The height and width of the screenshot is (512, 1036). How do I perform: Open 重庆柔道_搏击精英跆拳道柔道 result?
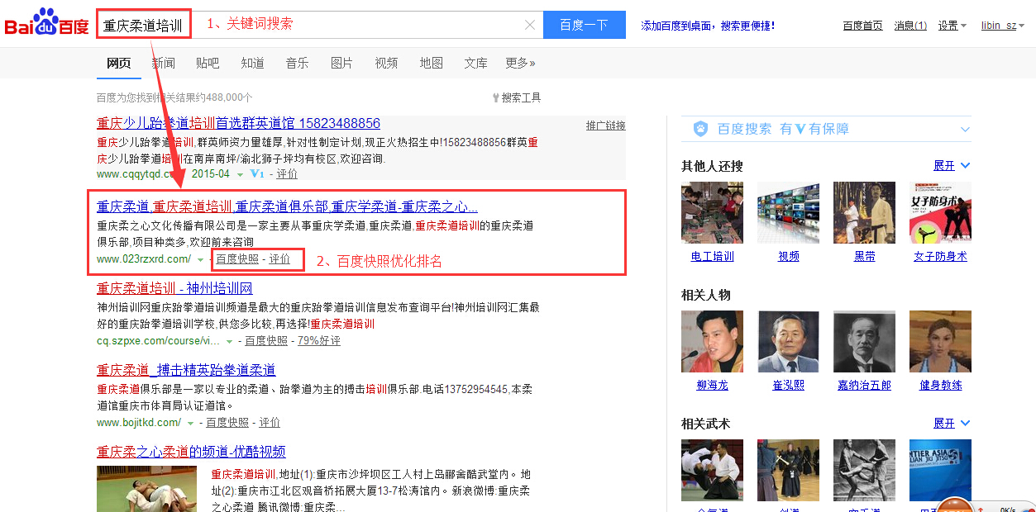pos(186,370)
